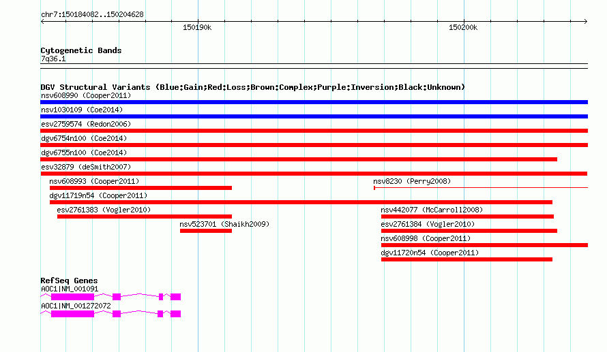Click the dgv6754n100 (Coe2014) label
607x352 pixels.
point(84,138)
